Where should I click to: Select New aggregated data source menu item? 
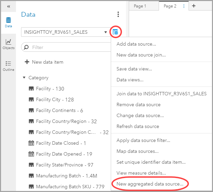[x=150, y=184]
